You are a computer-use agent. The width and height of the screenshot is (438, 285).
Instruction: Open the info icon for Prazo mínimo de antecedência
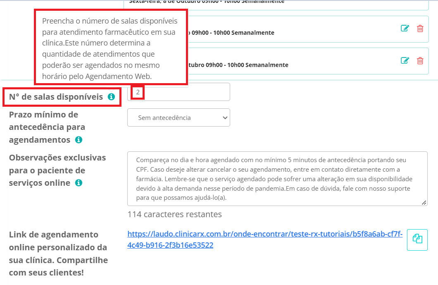79,140
